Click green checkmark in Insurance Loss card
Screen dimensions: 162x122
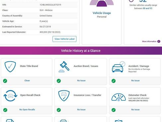59,110
